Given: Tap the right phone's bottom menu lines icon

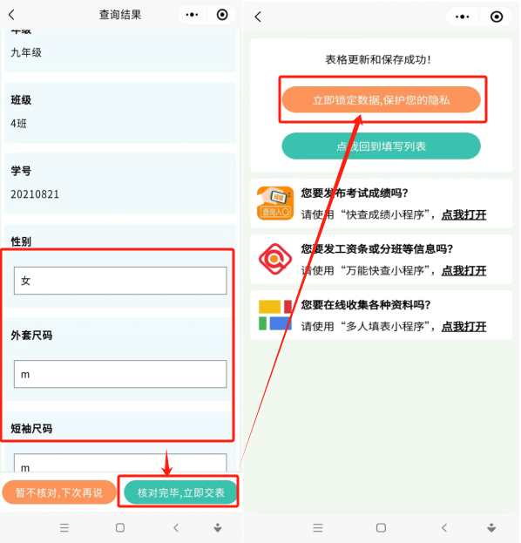Looking at the screenshot, I should tap(318, 528).
